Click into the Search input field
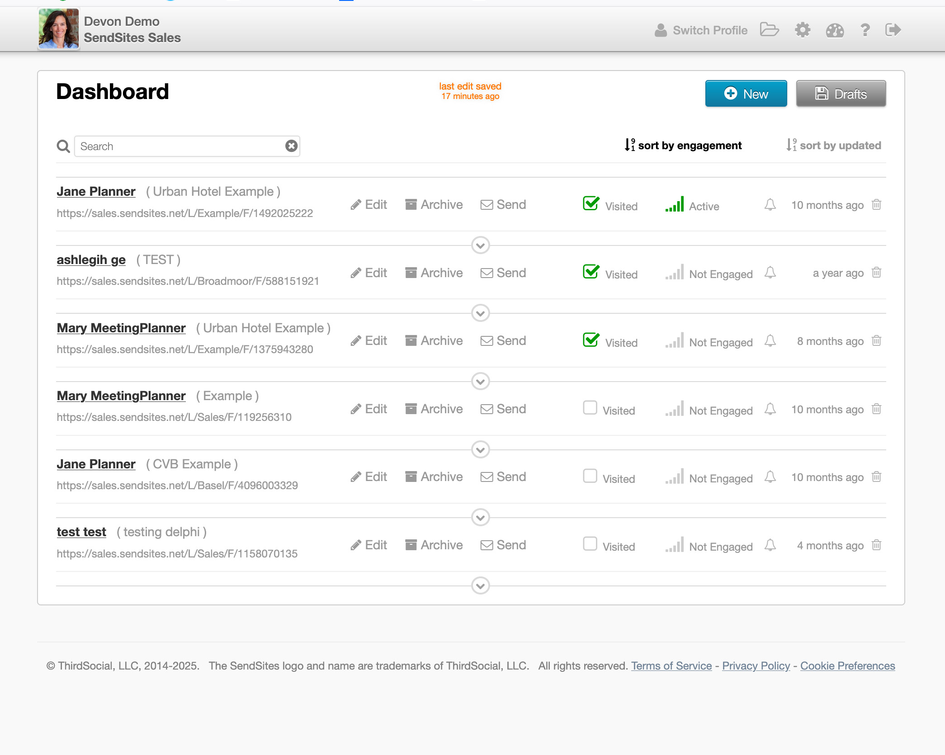This screenshot has width=945, height=755. click(x=181, y=146)
